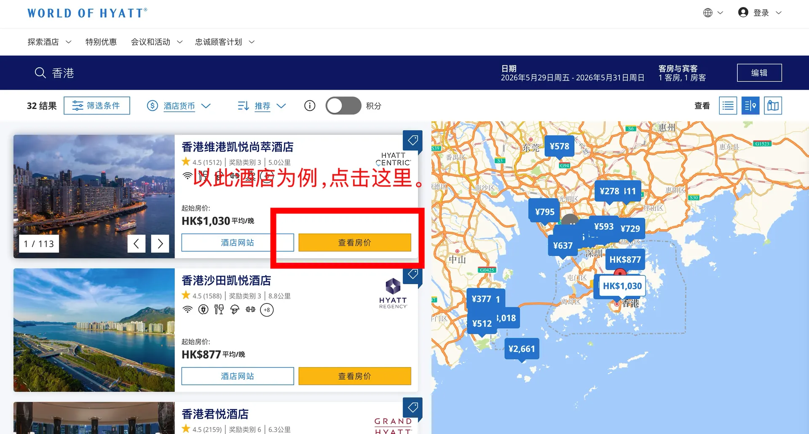Click the 香港 destination search field
The width and height of the screenshot is (809, 434).
point(63,73)
